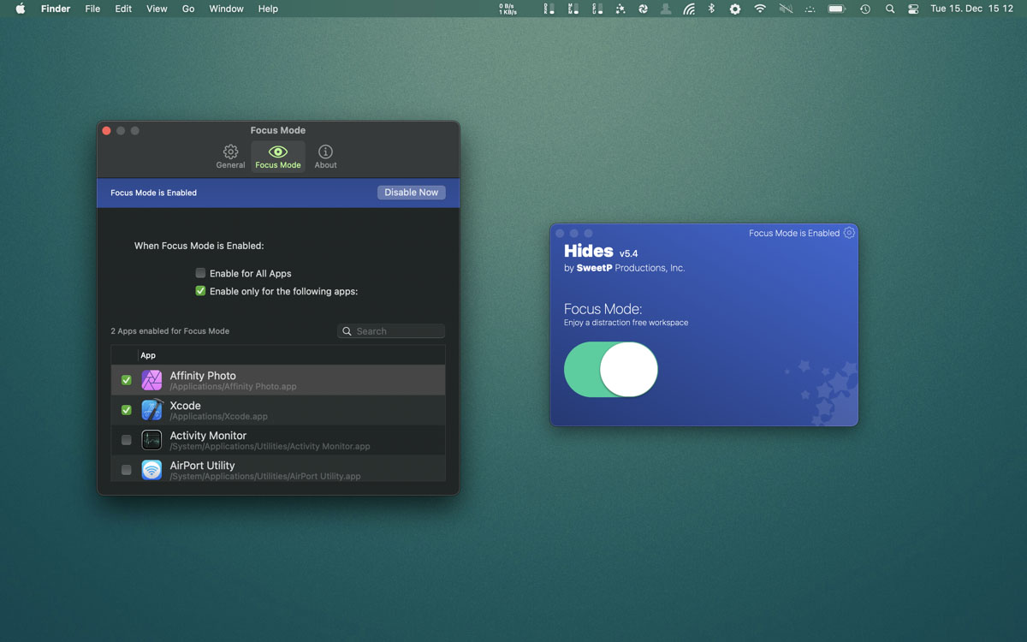Select the Affinity Photo row name

[203, 376]
